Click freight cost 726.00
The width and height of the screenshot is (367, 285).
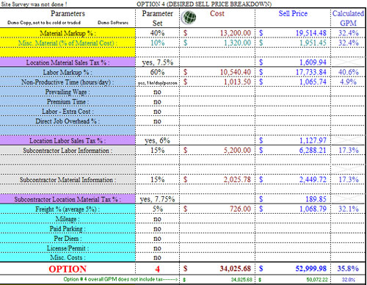(240, 209)
